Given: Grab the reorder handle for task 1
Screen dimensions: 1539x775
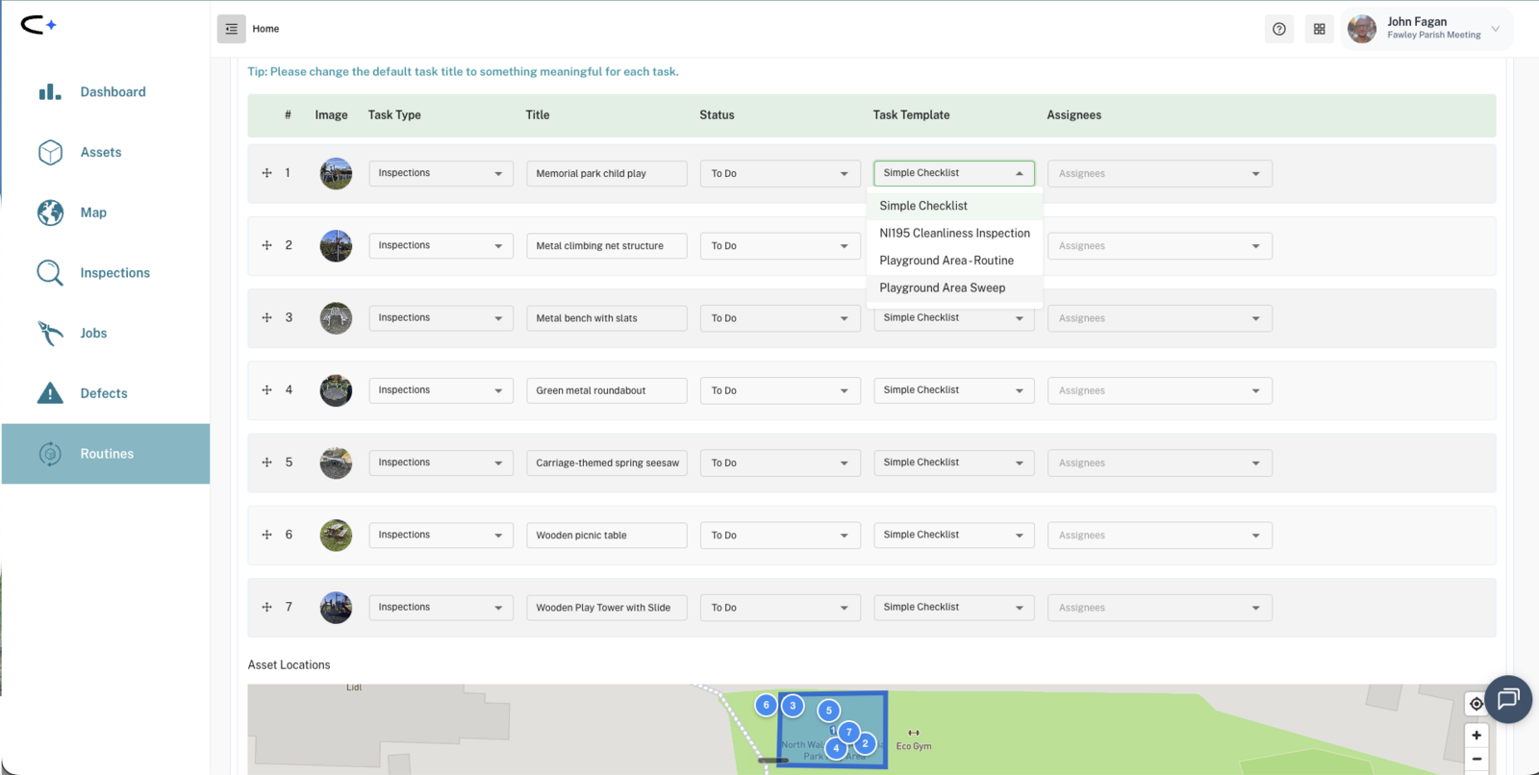Looking at the screenshot, I should (266, 173).
